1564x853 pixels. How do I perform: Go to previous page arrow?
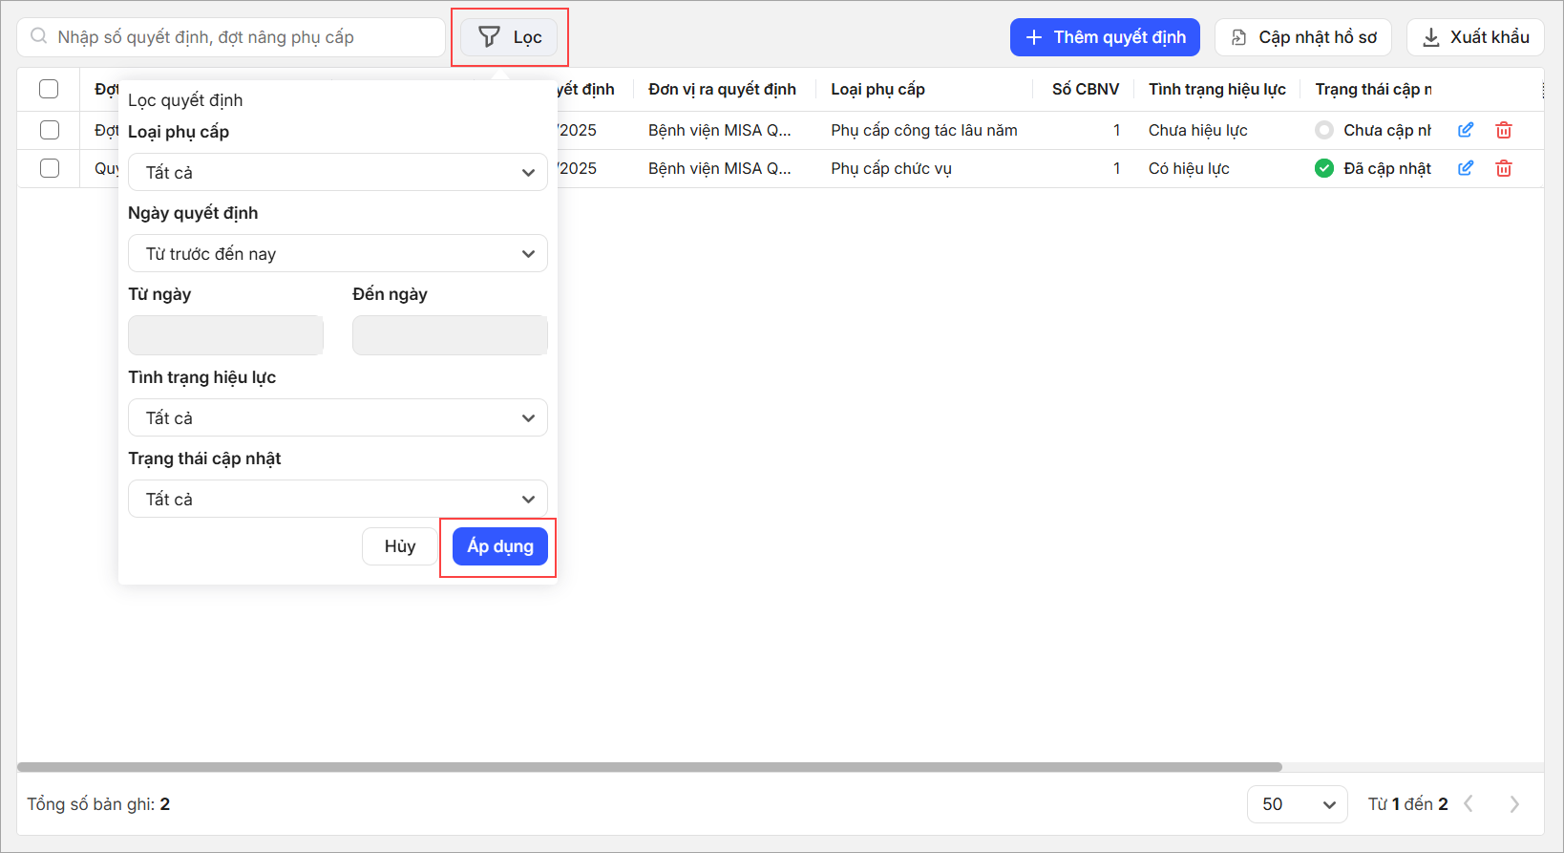point(1469,804)
